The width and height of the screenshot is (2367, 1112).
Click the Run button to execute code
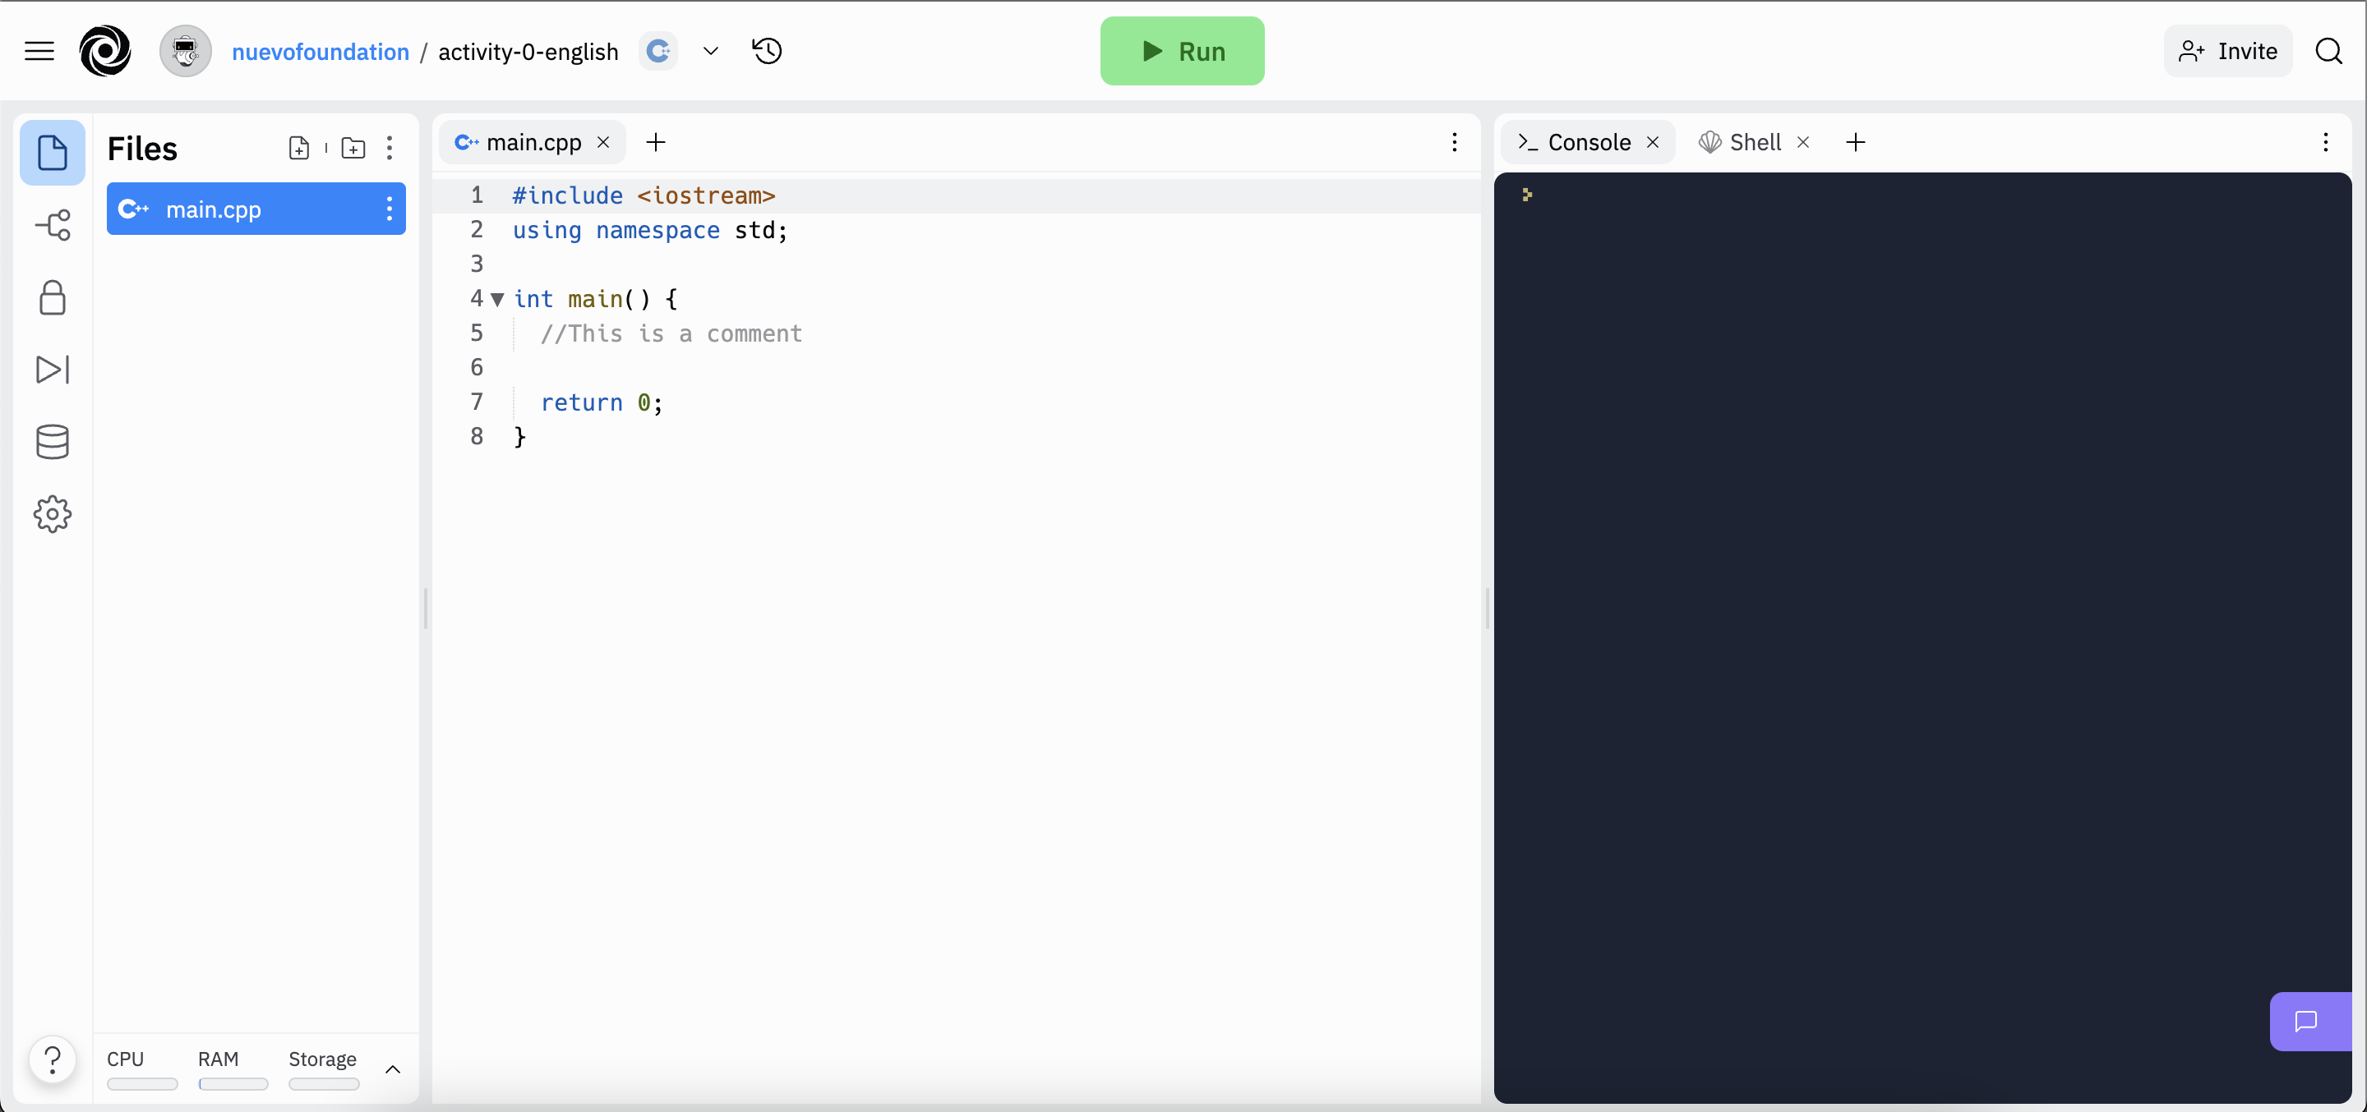pos(1182,50)
